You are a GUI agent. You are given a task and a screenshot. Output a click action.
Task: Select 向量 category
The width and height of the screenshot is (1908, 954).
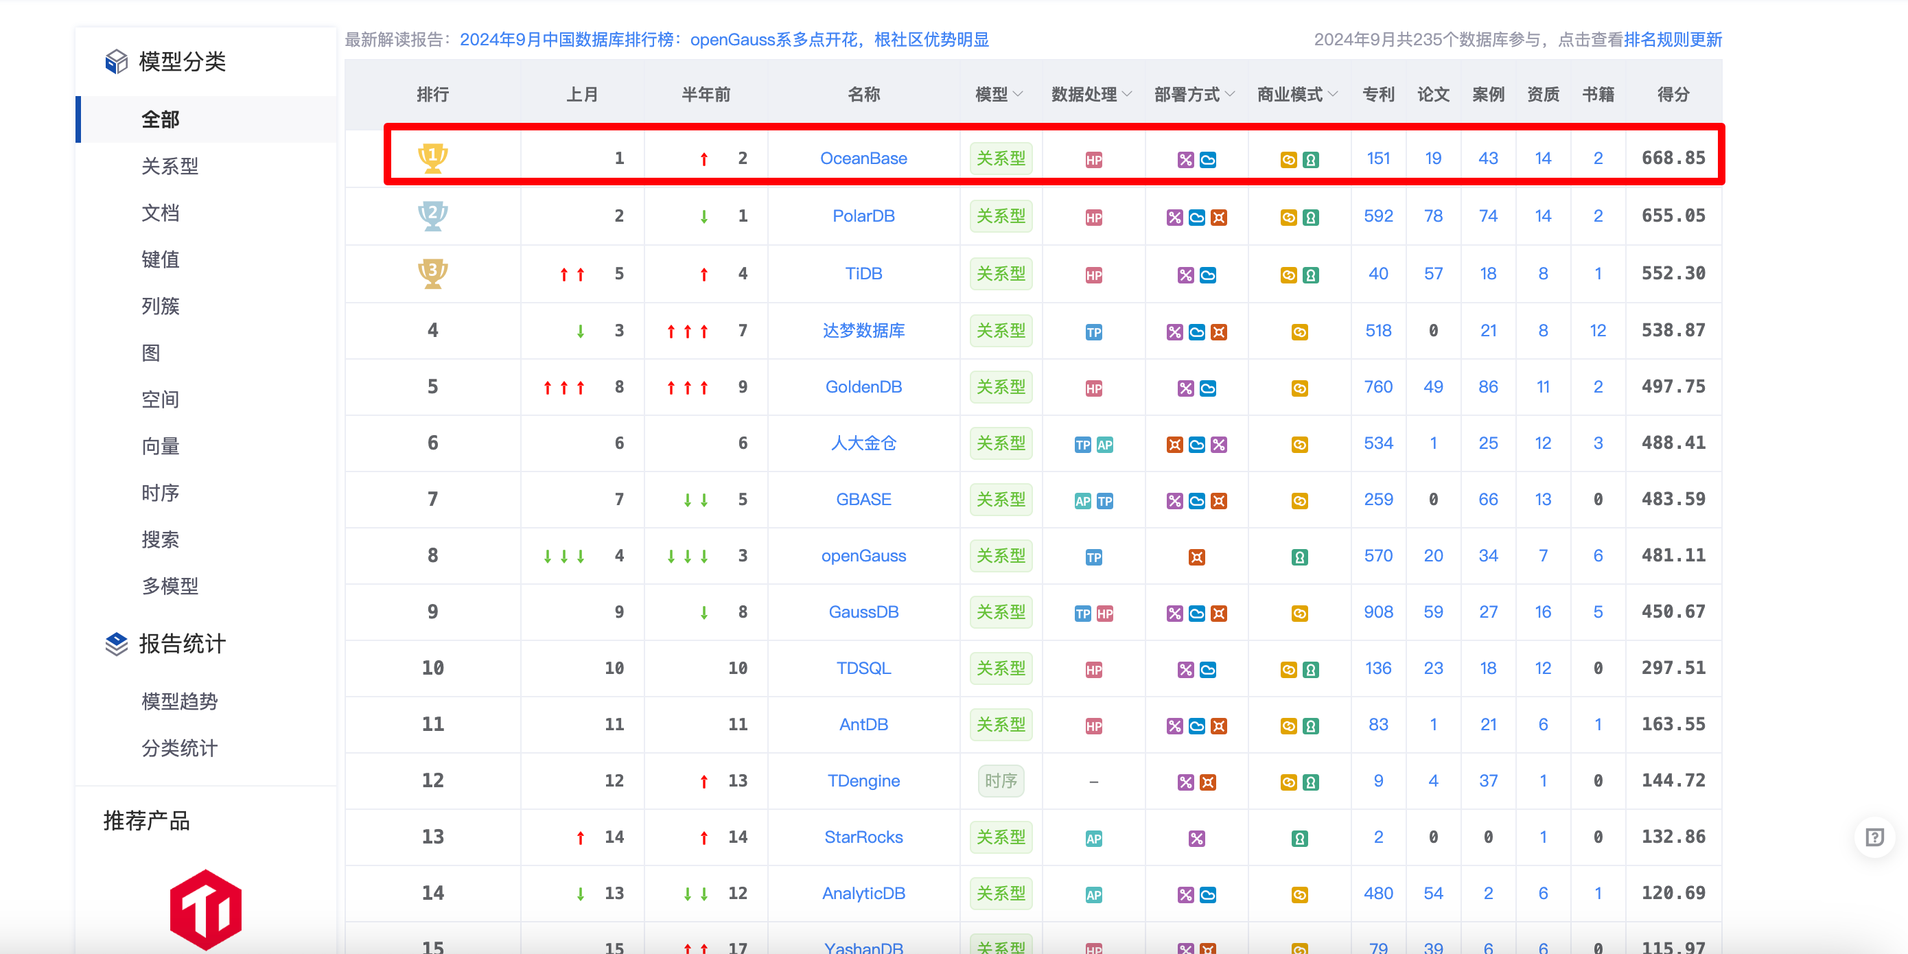click(x=161, y=446)
